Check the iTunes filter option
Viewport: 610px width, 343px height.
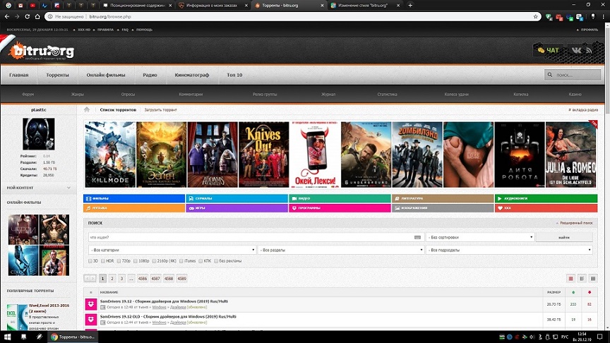point(181,261)
